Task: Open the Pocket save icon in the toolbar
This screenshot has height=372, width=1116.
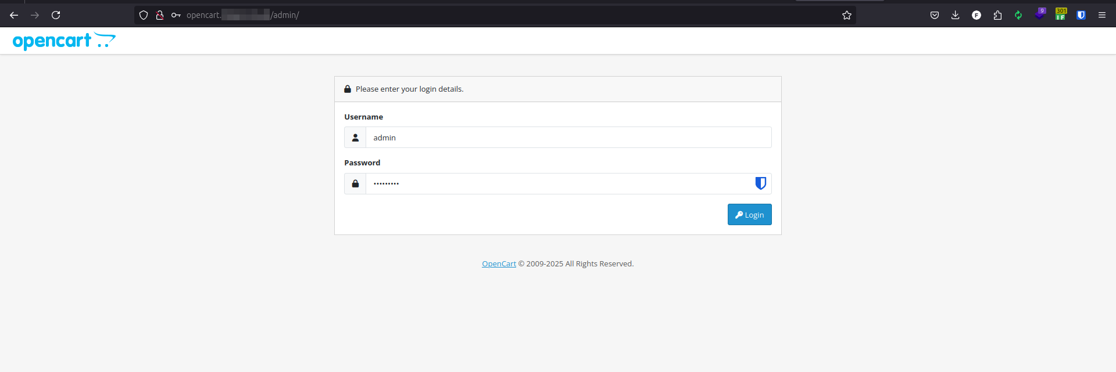Action: [x=935, y=15]
